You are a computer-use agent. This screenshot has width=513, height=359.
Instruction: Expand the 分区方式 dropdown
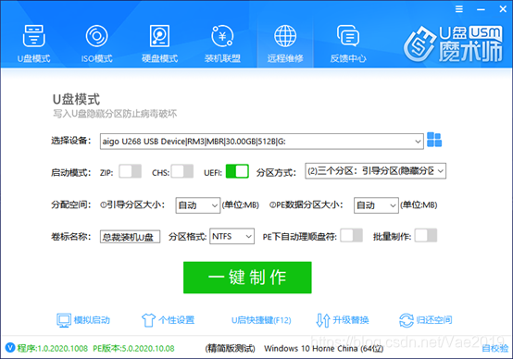pos(376,170)
